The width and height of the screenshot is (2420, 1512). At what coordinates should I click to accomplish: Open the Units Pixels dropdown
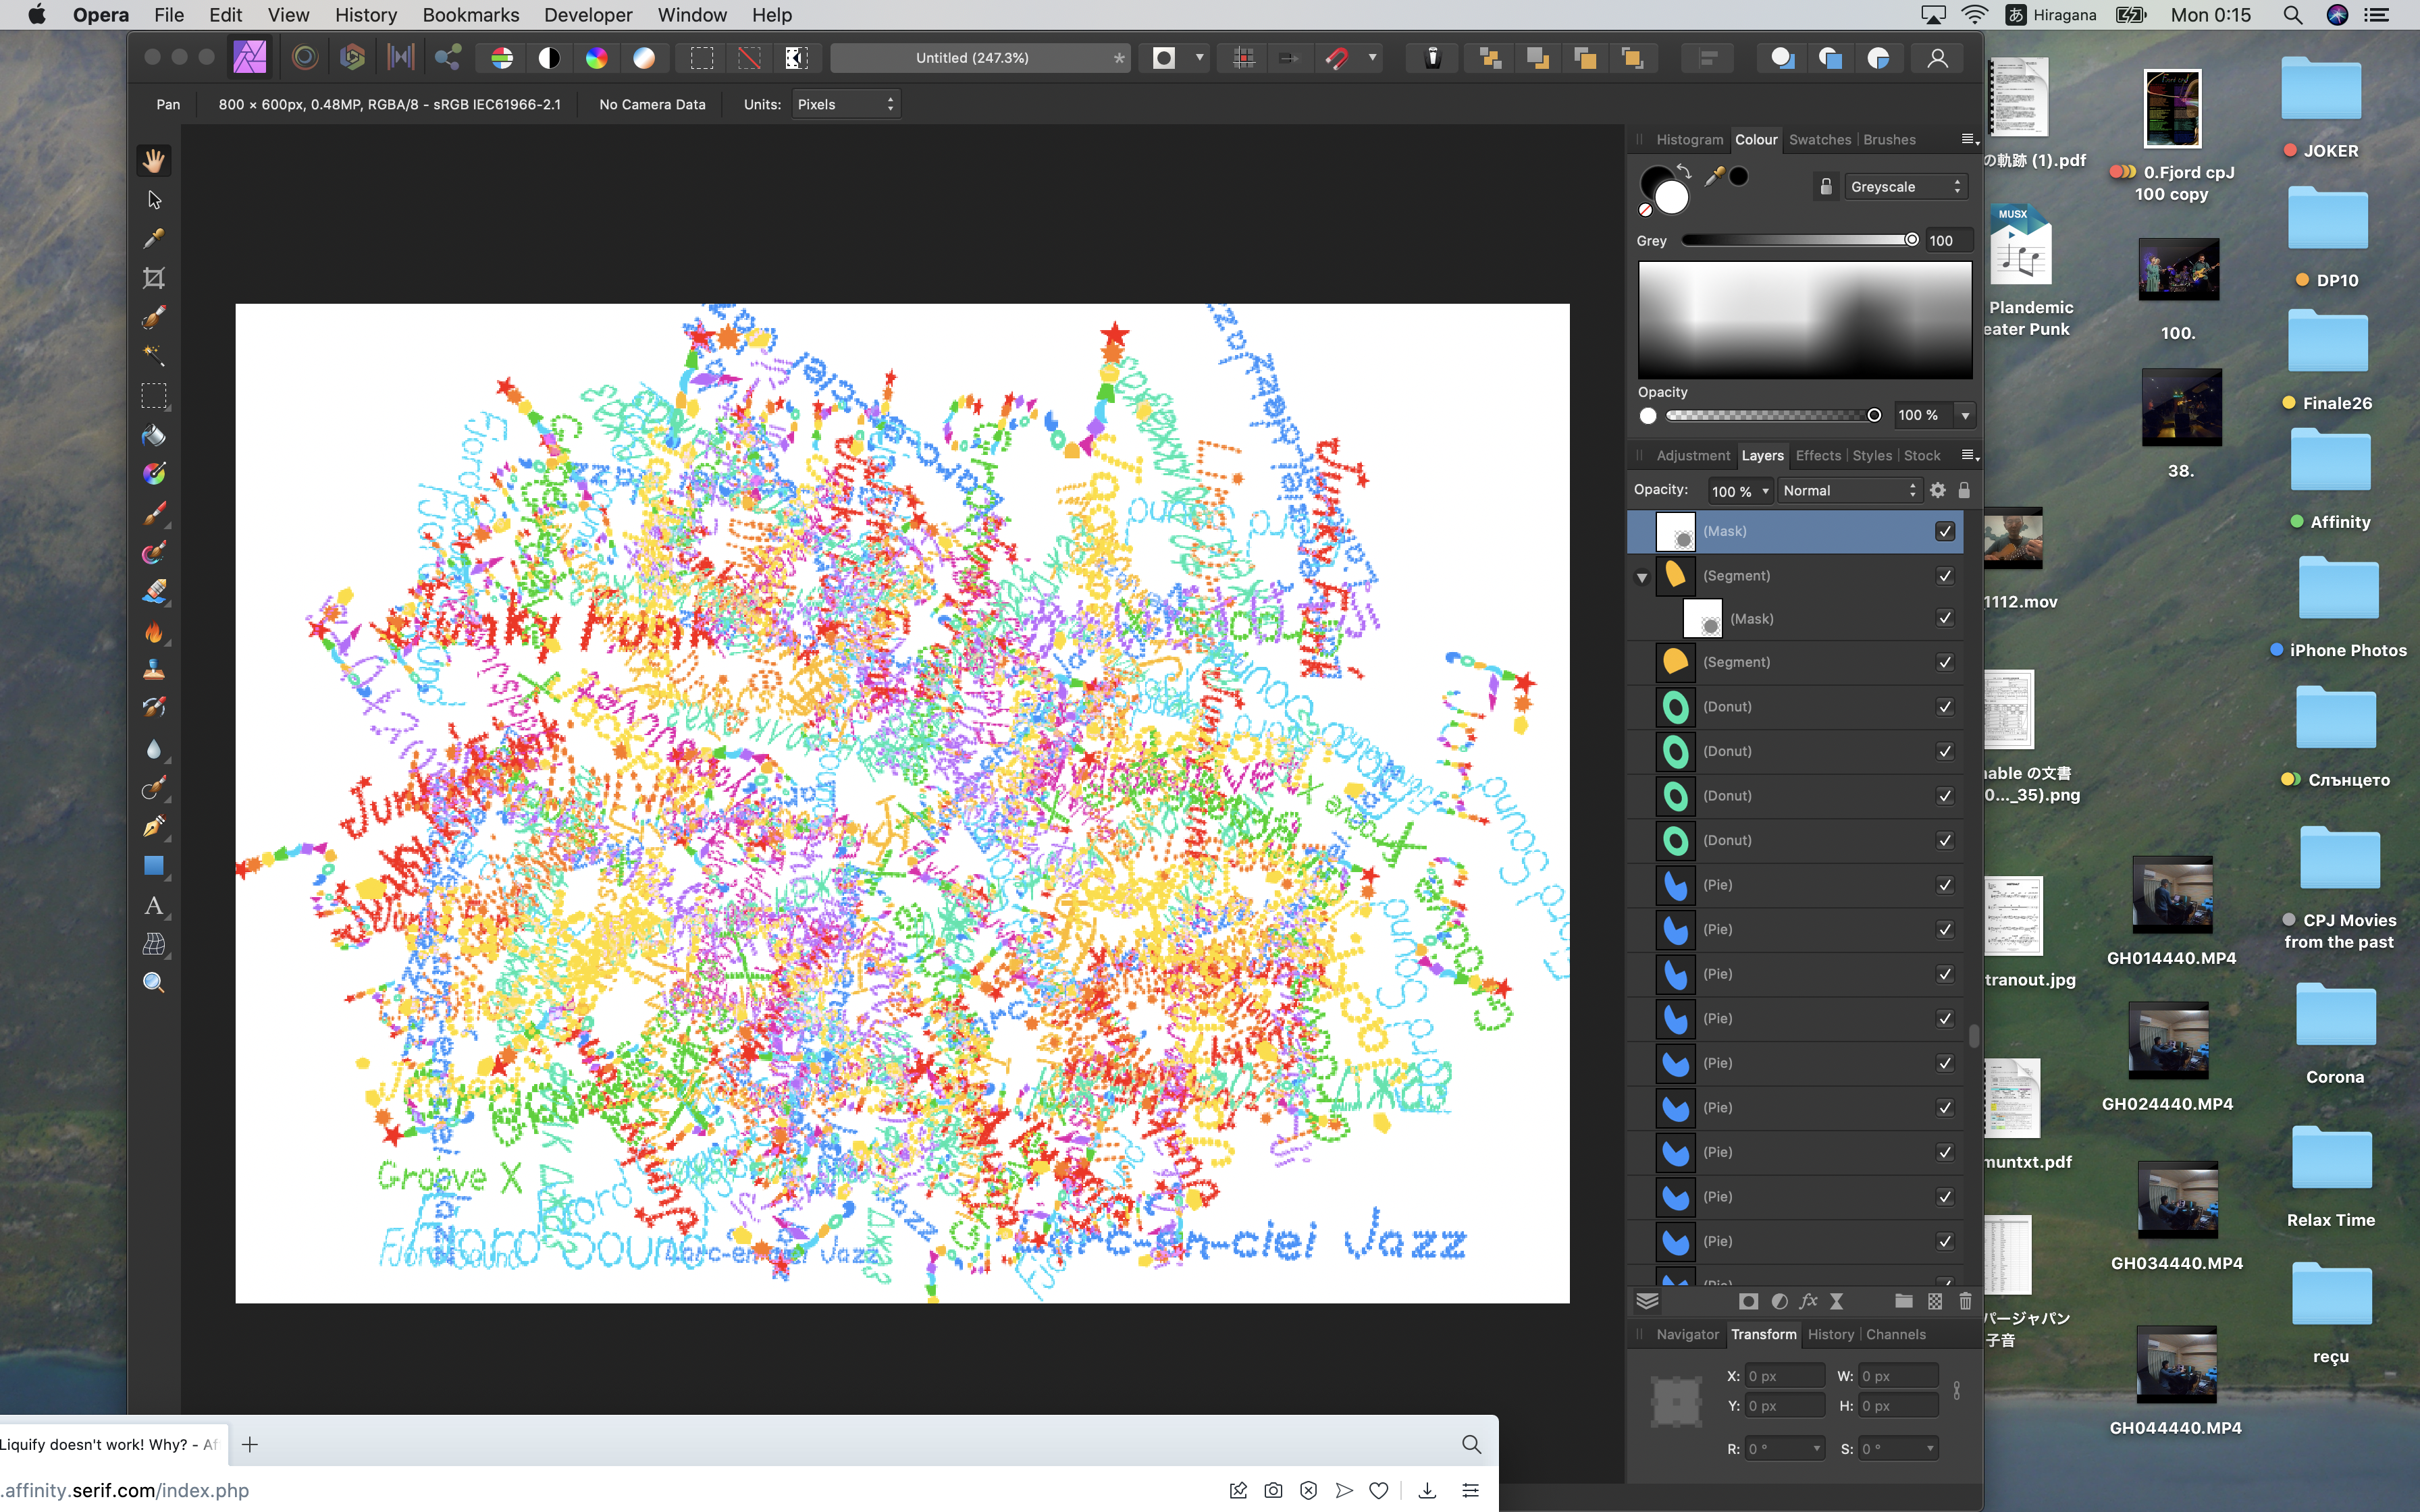tap(846, 104)
